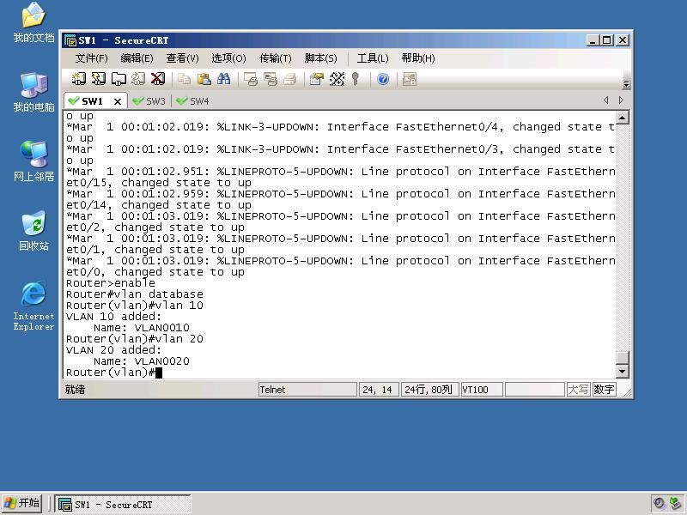687x515 pixels.
Task: Click the blue Help question icon
Action: pyautogui.click(x=383, y=79)
